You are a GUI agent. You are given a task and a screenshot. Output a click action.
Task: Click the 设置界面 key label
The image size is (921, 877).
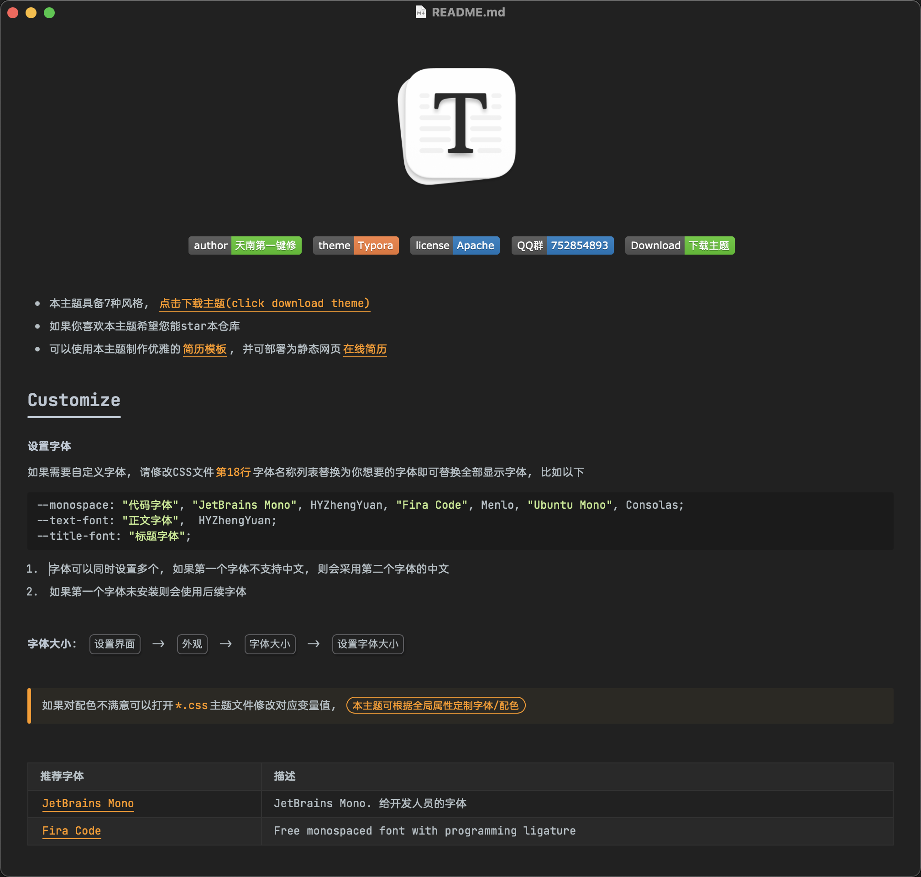[115, 644]
